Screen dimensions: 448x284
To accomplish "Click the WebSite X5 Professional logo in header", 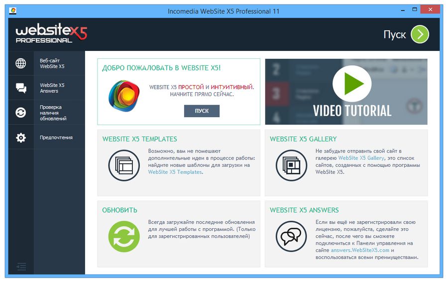I will click(x=51, y=34).
